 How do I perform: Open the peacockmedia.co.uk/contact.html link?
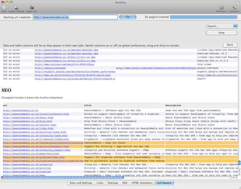30,125
